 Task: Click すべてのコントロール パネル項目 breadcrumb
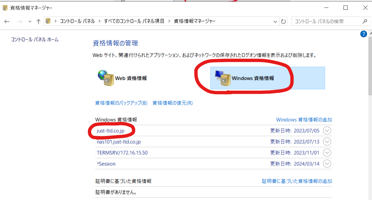tap(134, 21)
